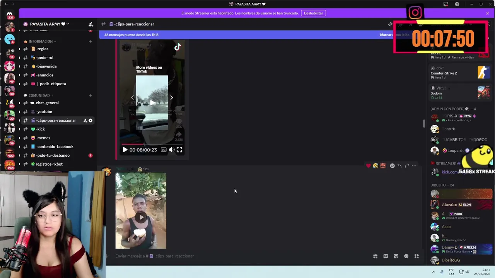Dismiss the Streamer mode purple banner

pos(487,13)
